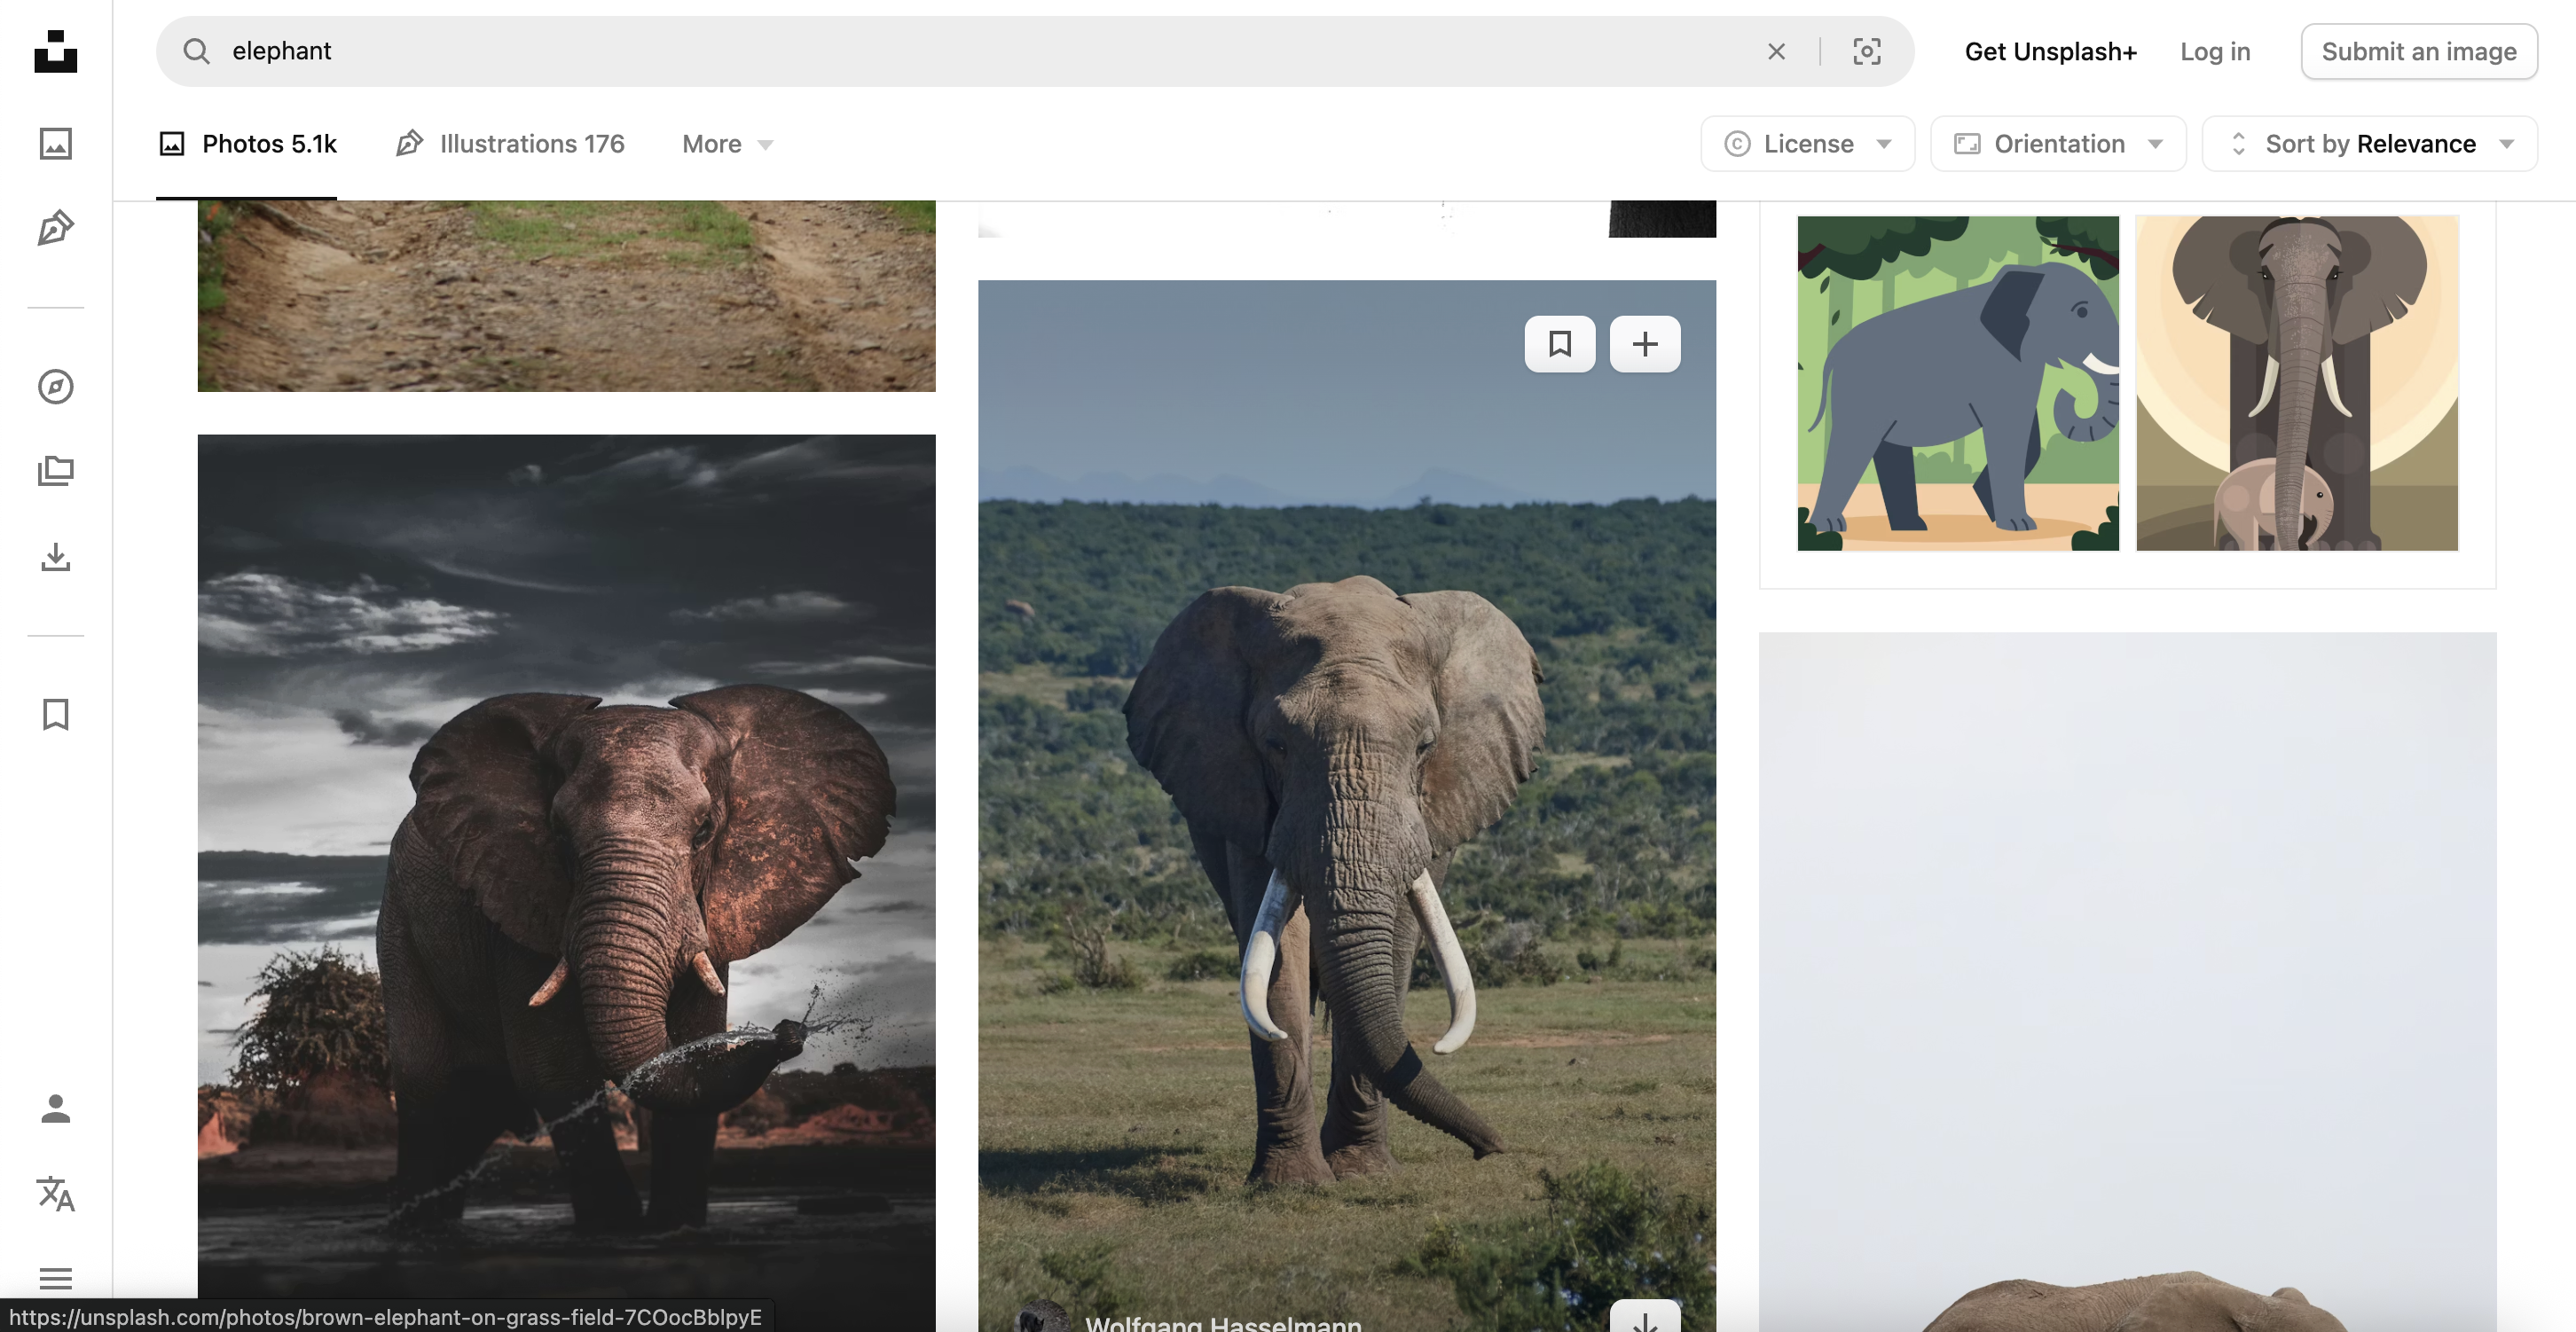Open the Explore compass icon

[x=56, y=387]
